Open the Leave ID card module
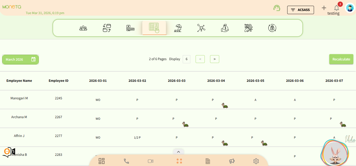The height and width of the screenshot is (166, 356). (130, 28)
